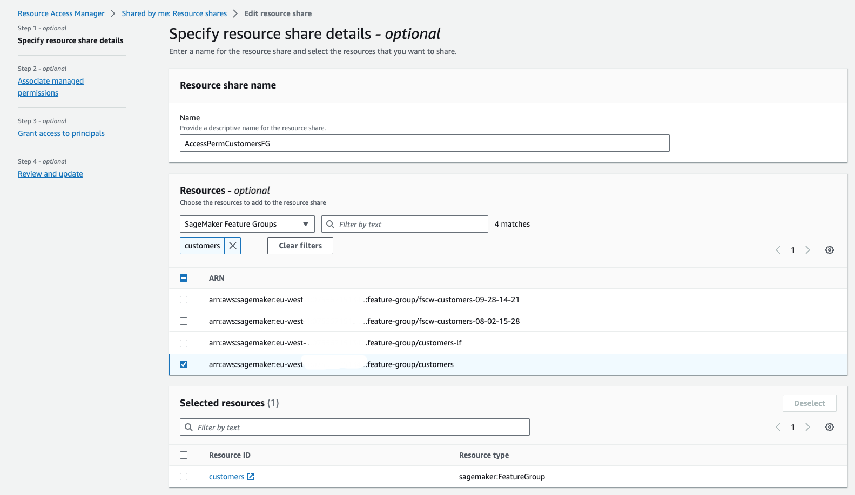Image resolution: width=855 pixels, height=495 pixels.
Task: Go to next page of selected resources
Action: 807,427
